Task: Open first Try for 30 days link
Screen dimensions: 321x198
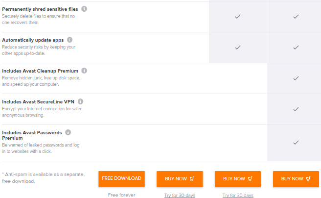Action: coord(180,196)
